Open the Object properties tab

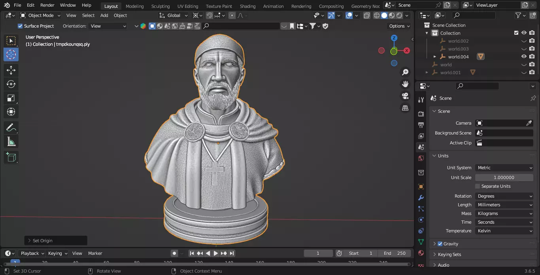[421, 187]
